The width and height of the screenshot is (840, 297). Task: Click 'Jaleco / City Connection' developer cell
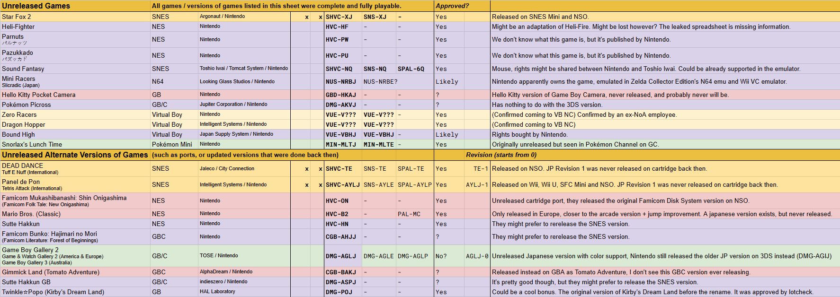(x=244, y=168)
